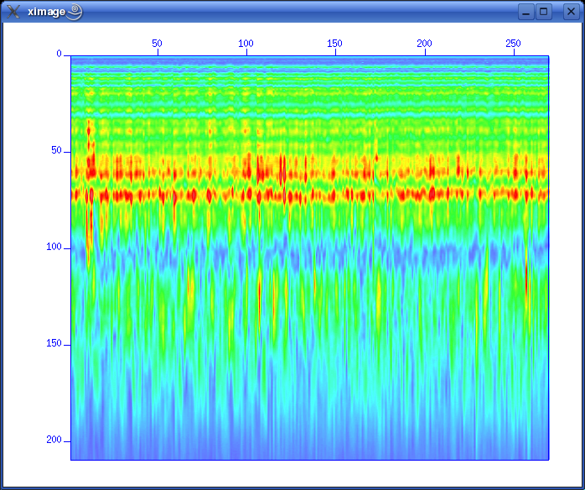Click the 250 label on the top axis
Screen dimensions: 585x490
point(513,43)
